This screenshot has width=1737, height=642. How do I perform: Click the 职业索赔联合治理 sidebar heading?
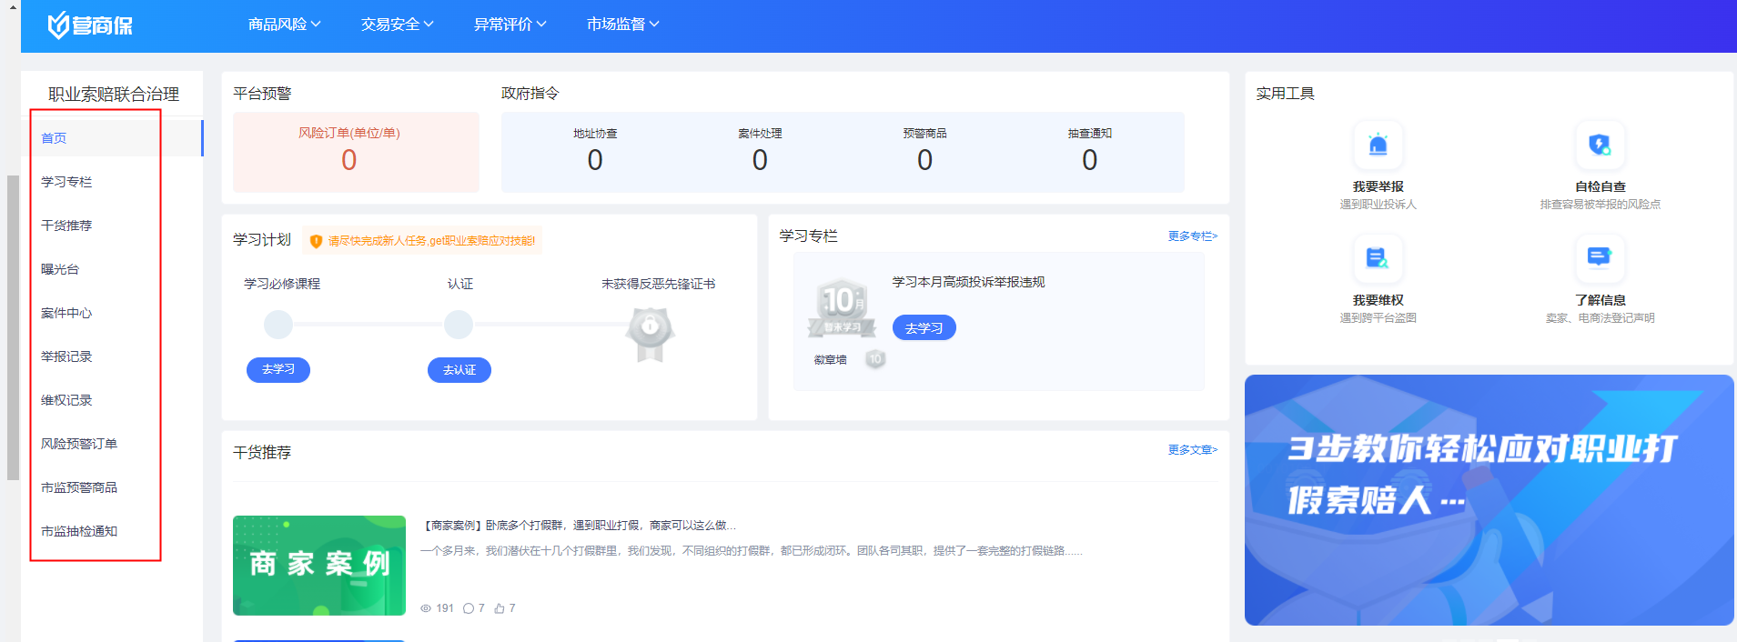(114, 95)
